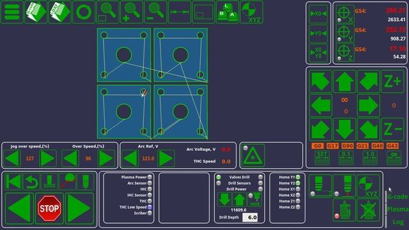
Task: Jog down with the jog pad's down arrow
Action: pos(344,129)
